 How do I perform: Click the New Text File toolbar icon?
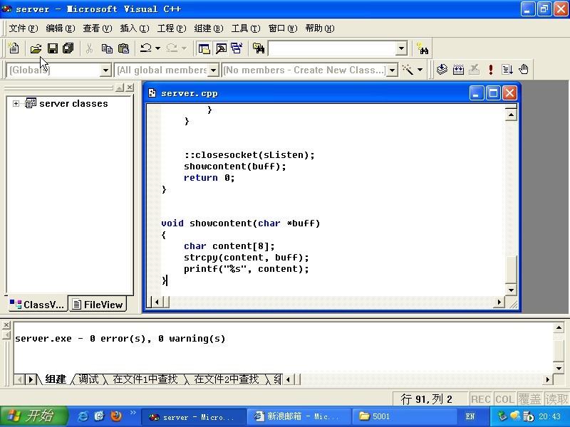[x=14, y=48]
